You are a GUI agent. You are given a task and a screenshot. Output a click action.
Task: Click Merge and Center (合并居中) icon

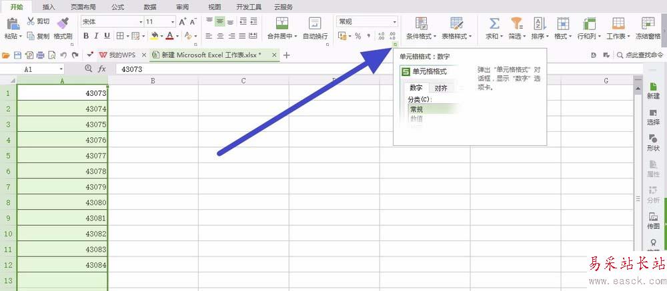point(282,23)
